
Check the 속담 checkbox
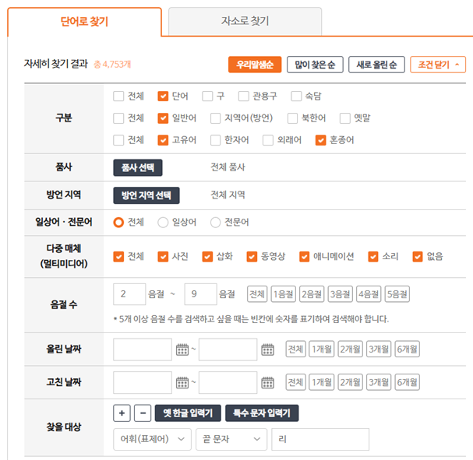(296, 97)
